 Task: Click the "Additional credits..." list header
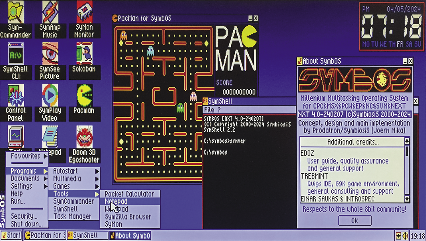tap(353, 142)
